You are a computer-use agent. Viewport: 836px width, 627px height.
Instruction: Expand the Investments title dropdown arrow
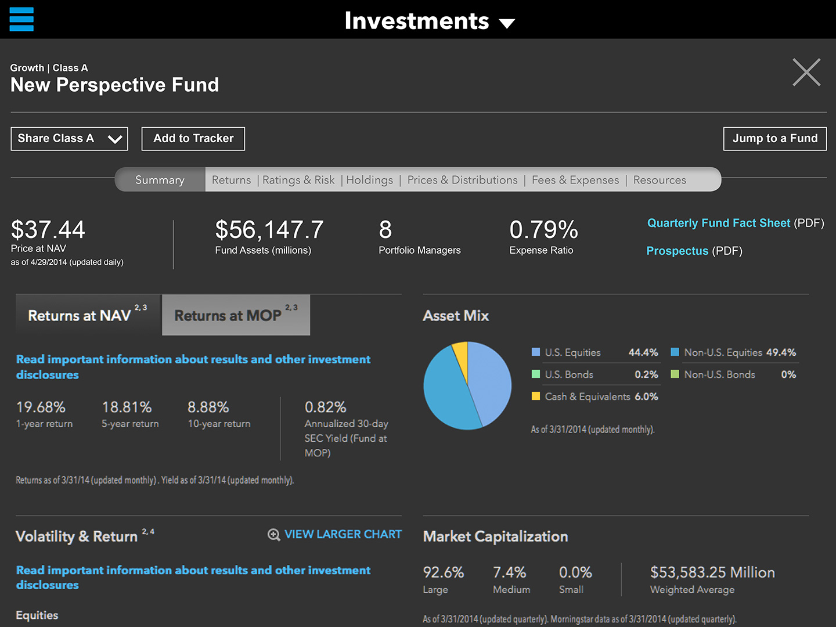tap(507, 23)
